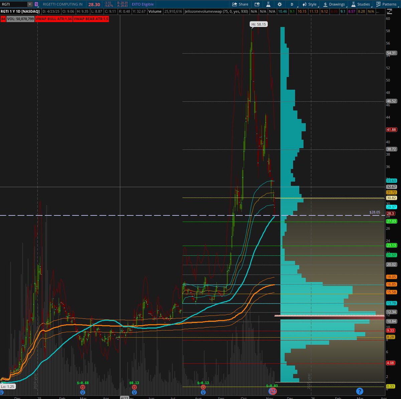
Task: Open chart settings gear icon
Action: point(280,4)
